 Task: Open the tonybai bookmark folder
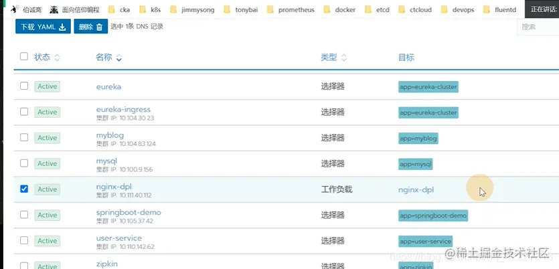click(240, 9)
